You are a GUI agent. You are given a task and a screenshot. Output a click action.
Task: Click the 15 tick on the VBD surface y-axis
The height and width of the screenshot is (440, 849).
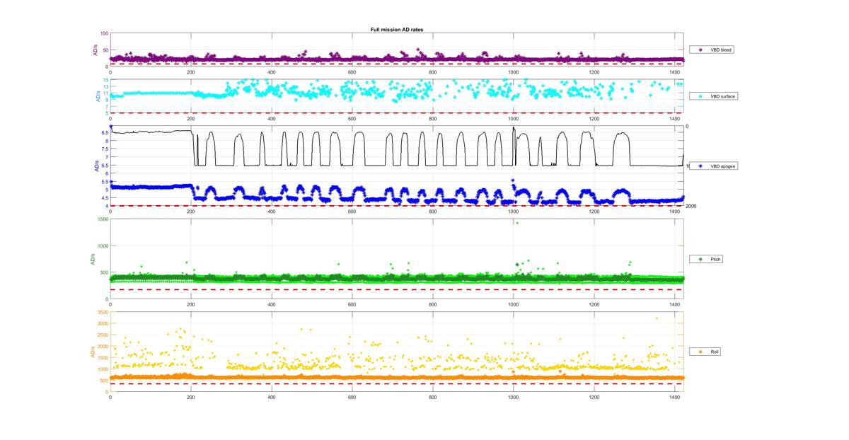[105, 80]
